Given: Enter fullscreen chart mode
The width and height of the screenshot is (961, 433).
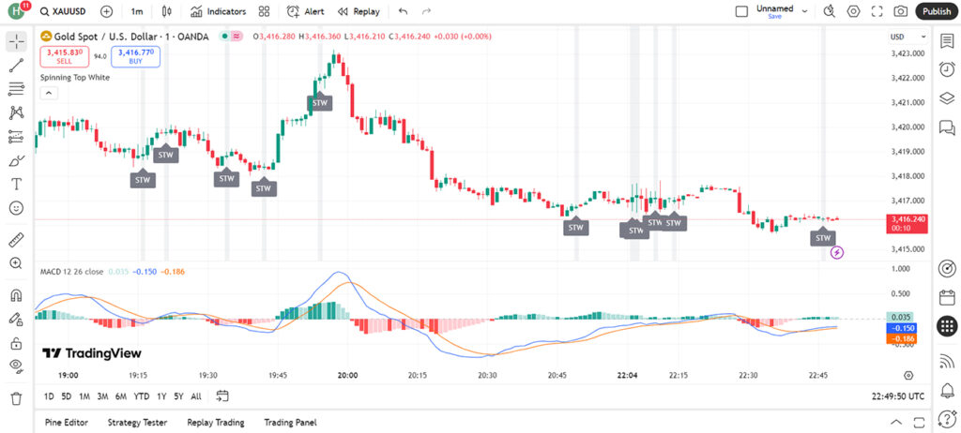Looking at the screenshot, I should click(877, 11).
